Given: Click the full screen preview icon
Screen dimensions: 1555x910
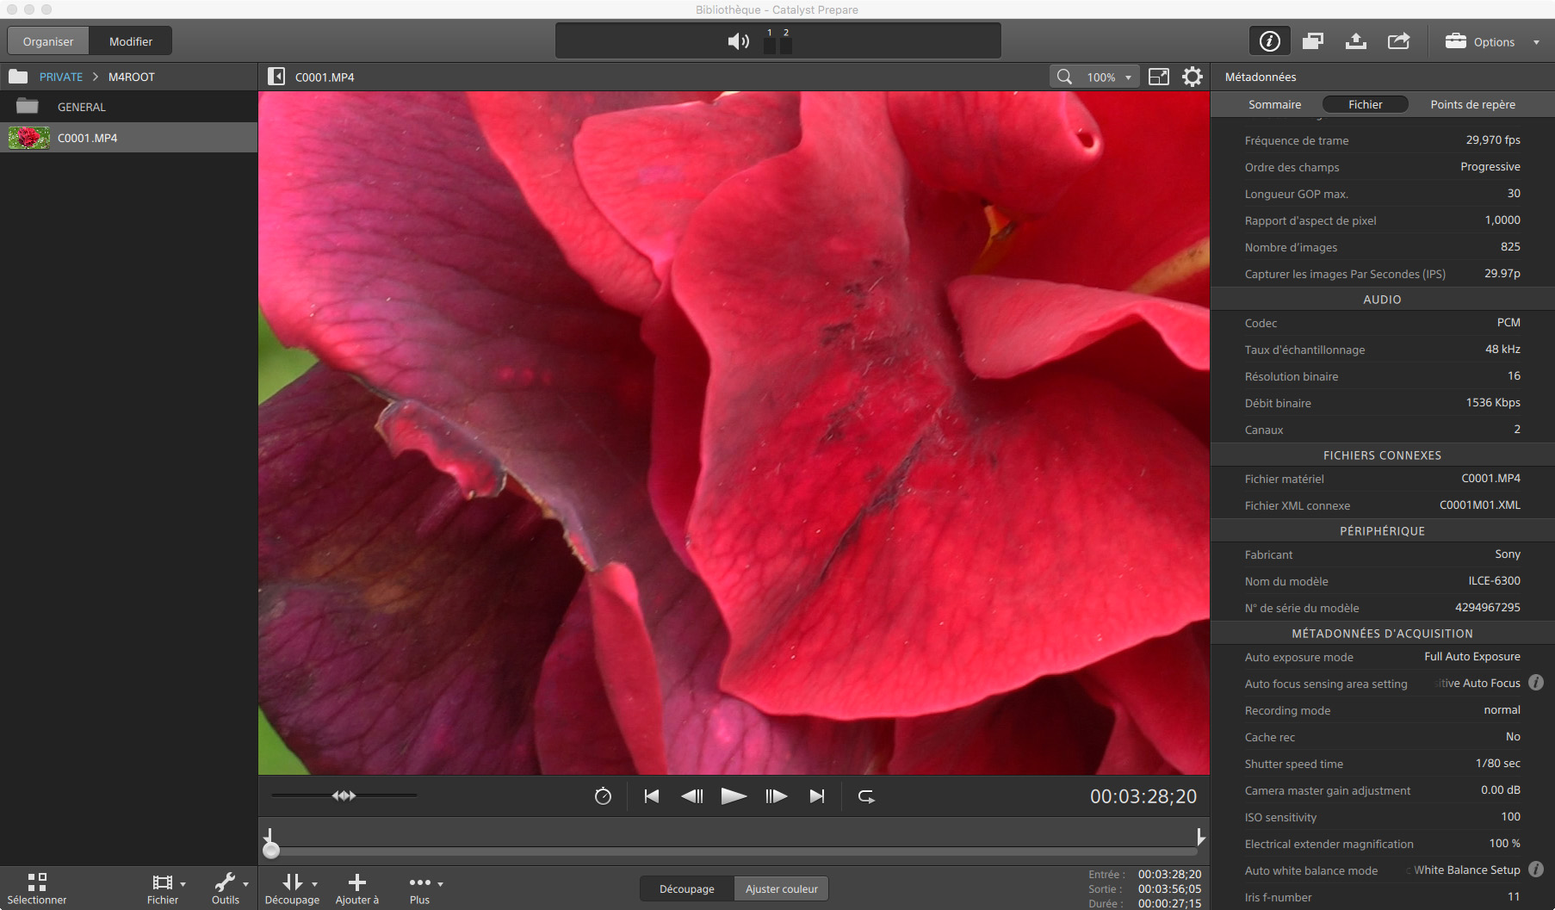Looking at the screenshot, I should 1159,77.
